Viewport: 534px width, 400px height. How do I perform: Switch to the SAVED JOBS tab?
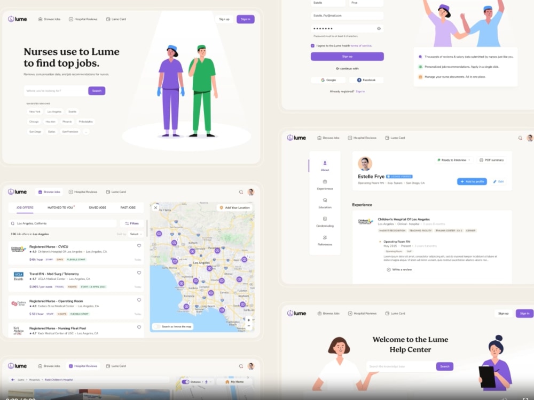coord(97,207)
